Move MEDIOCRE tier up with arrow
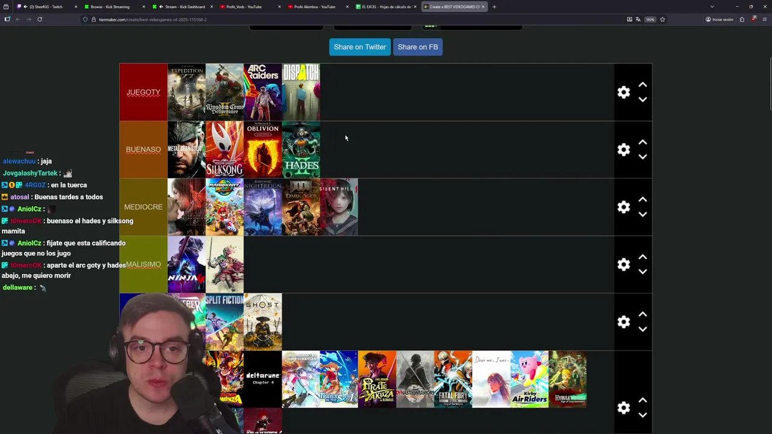Viewport: 772px width, 434px height. (643, 200)
